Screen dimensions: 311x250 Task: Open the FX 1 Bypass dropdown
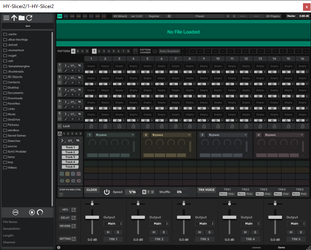point(115,135)
